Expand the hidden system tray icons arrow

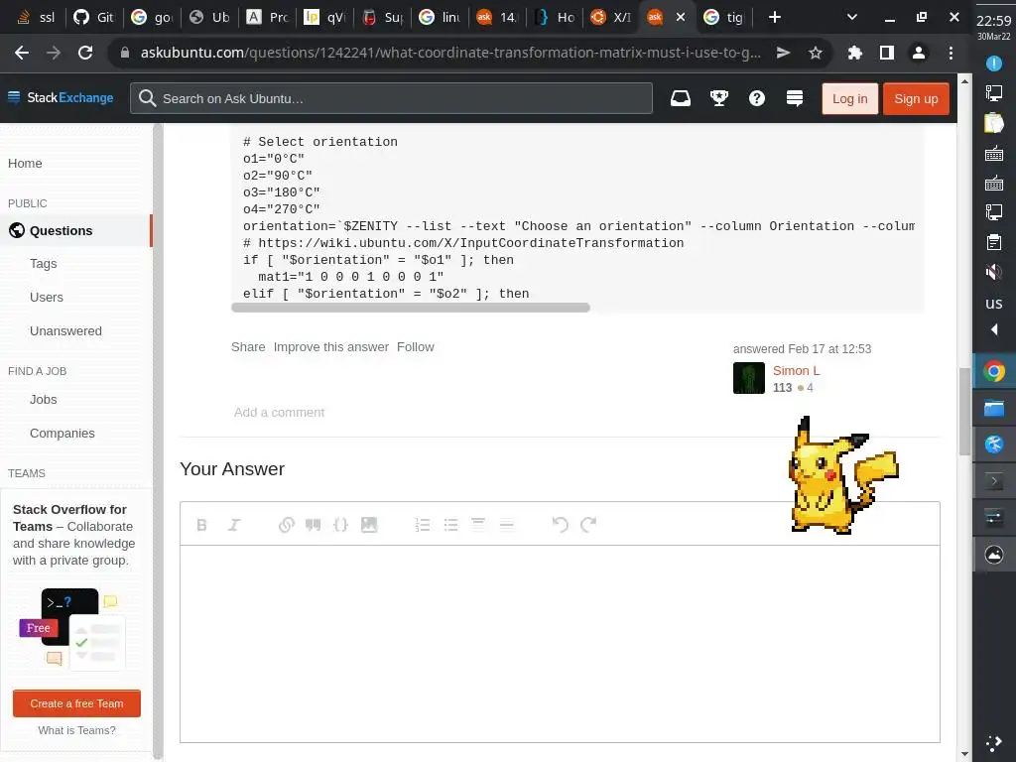coord(994,329)
